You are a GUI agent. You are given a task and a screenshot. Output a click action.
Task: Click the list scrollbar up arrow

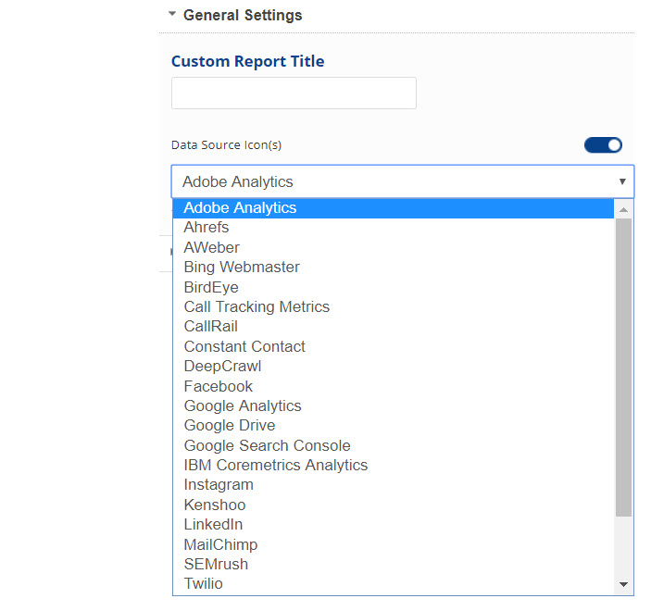click(x=623, y=209)
